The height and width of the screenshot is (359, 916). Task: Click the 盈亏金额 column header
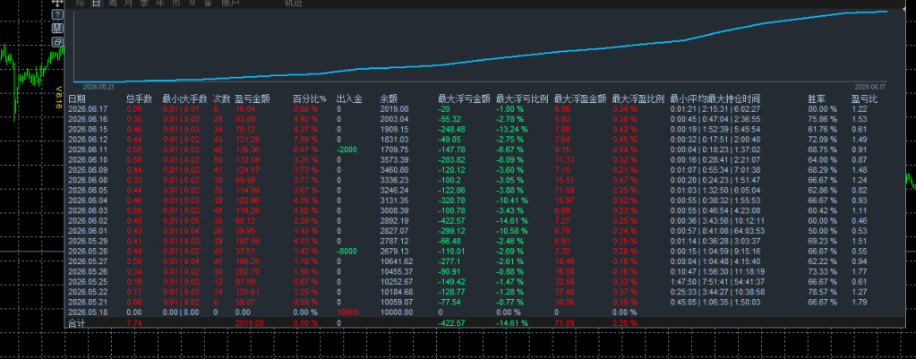tap(252, 98)
